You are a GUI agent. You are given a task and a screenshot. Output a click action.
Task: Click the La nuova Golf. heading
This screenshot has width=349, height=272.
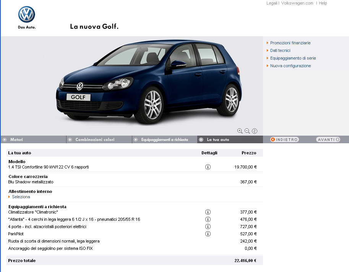tap(94, 26)
